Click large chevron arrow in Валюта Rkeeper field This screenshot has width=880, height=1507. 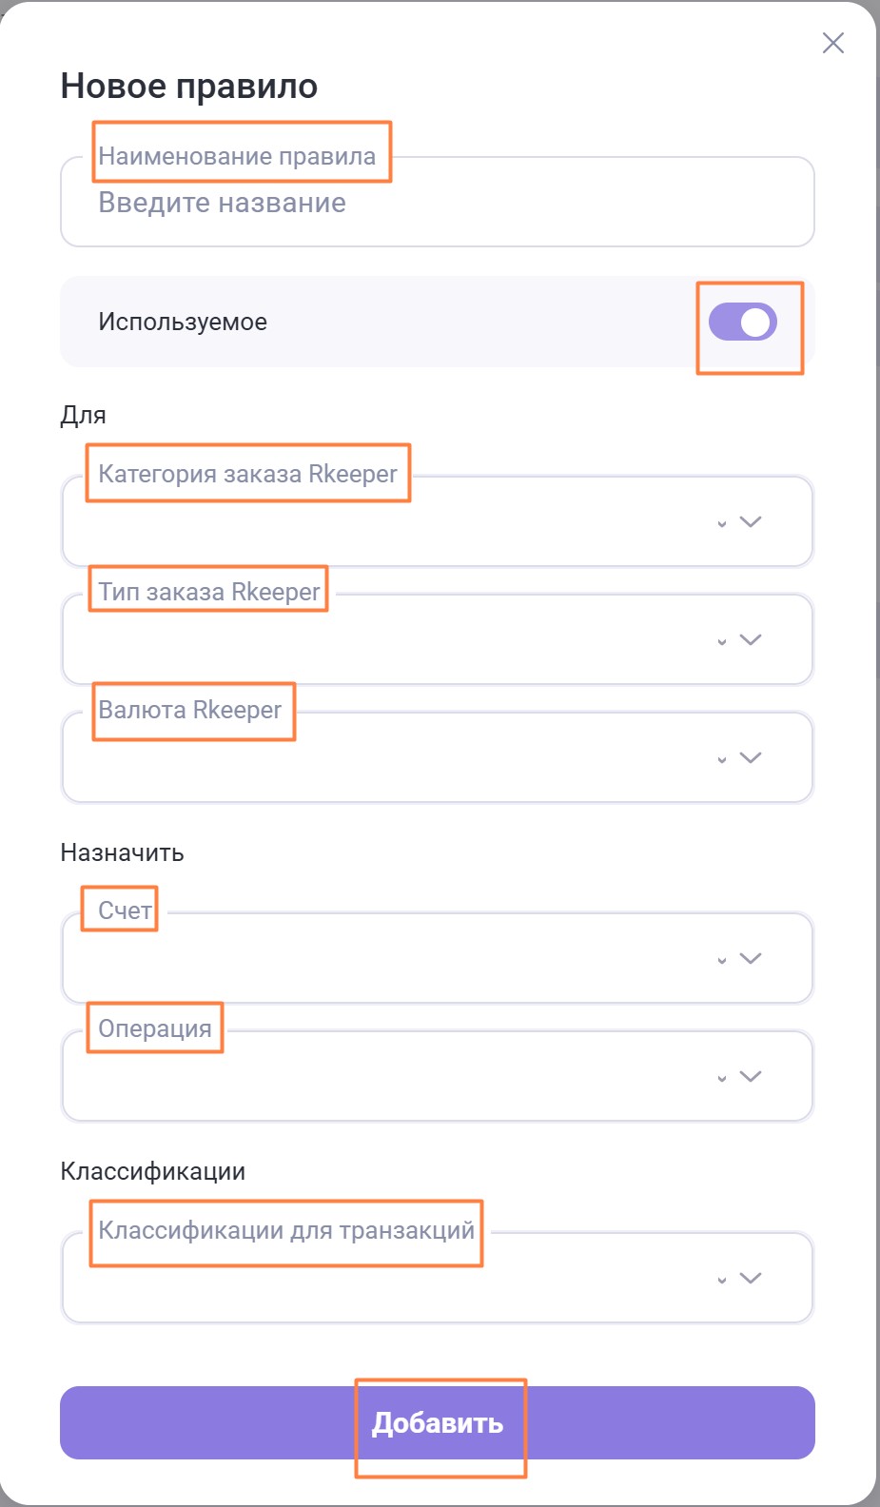coord(751,757)
